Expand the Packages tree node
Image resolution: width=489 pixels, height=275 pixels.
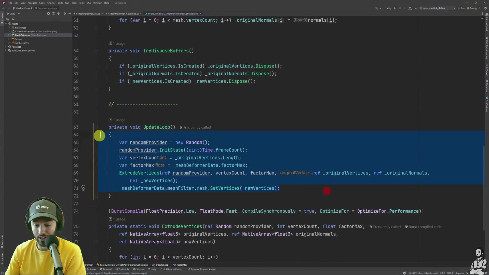[x=6, y=47]
